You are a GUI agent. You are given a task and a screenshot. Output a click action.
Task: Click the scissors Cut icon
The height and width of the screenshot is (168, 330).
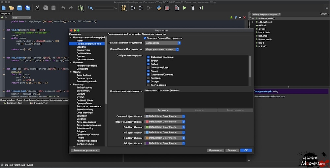click(37, 8)
